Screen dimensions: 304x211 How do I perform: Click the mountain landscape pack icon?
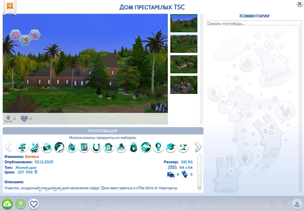click(x=146, y=147)
